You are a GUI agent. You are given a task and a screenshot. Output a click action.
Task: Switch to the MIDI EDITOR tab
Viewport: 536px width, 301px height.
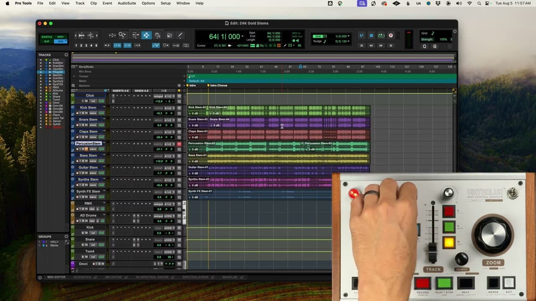tap(56, 277)
